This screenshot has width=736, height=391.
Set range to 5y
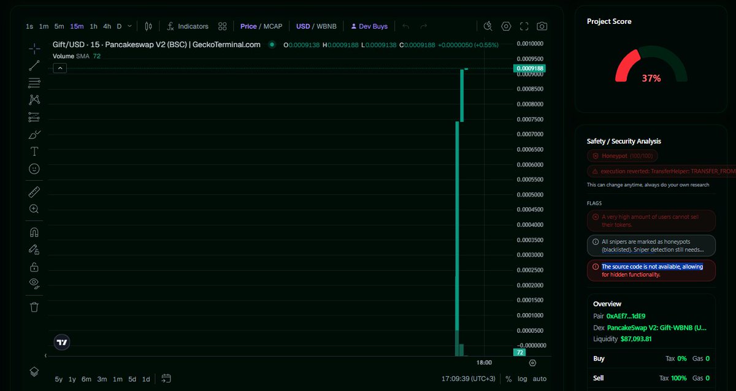58,379
